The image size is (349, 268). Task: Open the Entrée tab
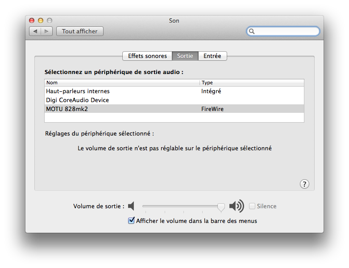click(x=212, y=56)
